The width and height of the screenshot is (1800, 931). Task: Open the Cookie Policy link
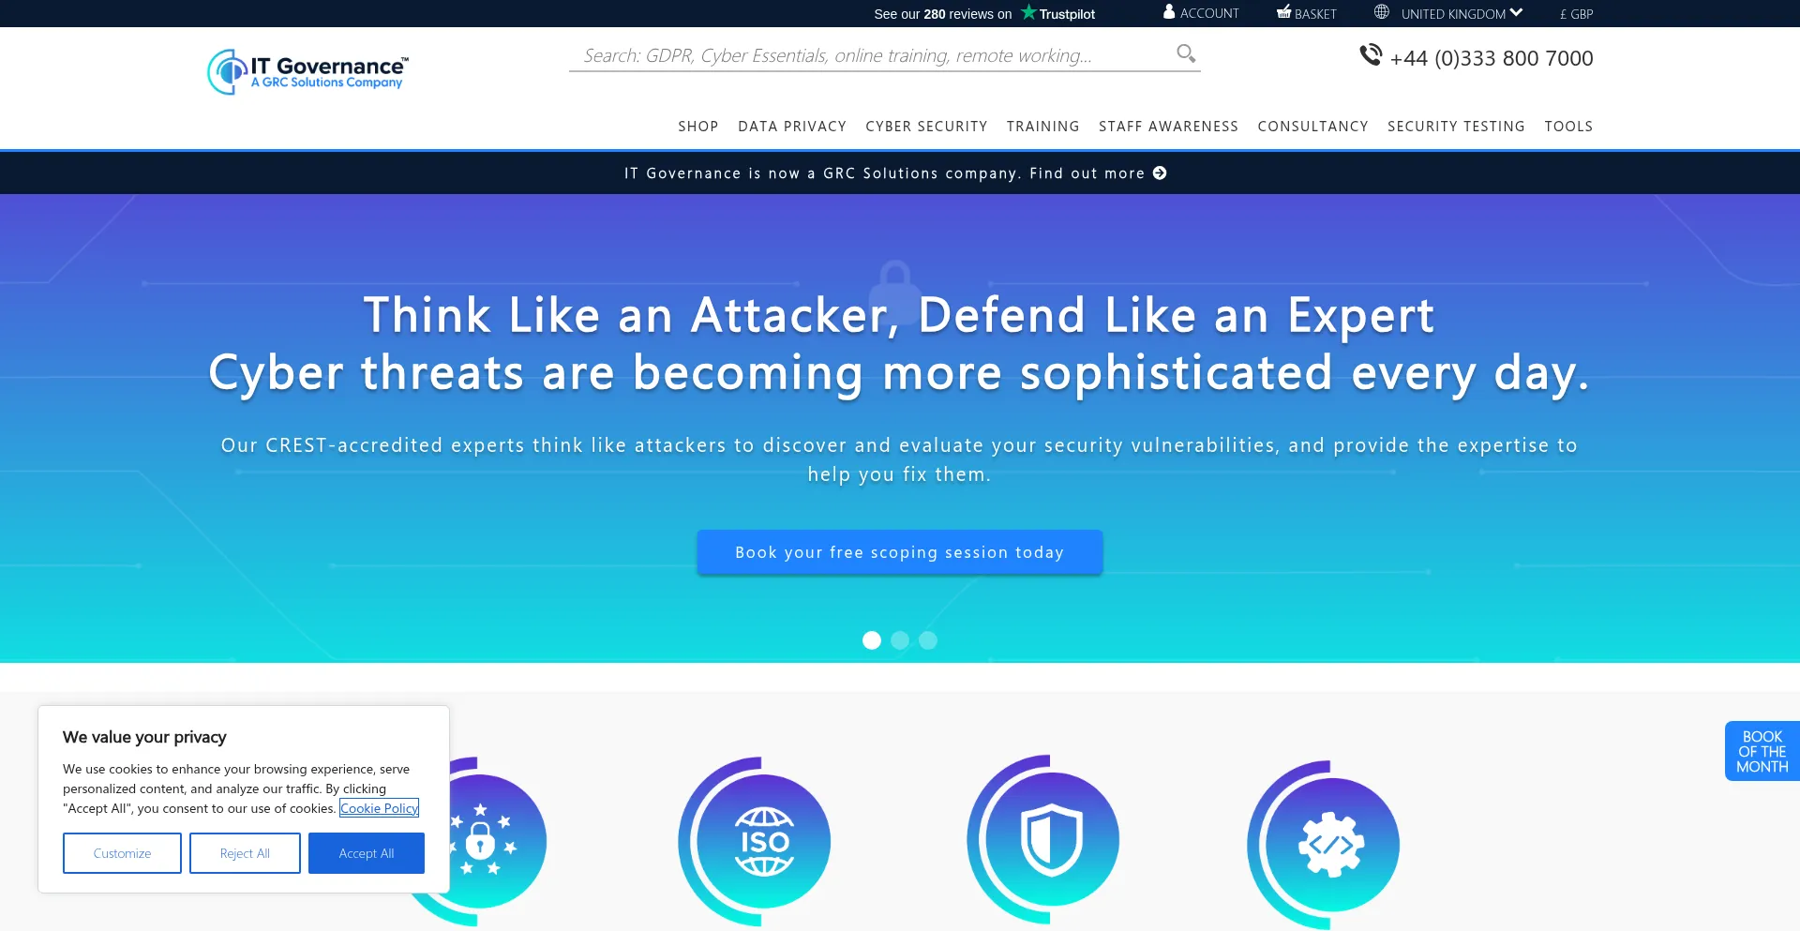[x=379, y=808]
